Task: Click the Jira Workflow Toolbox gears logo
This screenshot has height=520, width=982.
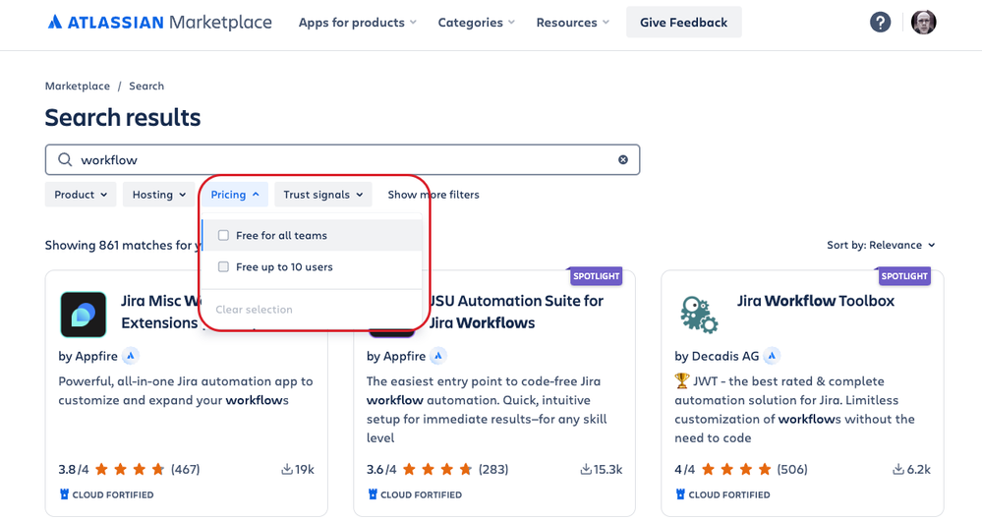Action: pos(698,315)
